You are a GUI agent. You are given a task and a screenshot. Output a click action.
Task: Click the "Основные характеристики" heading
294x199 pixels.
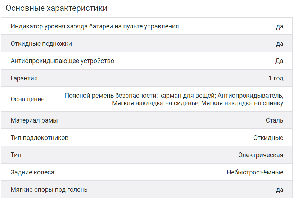click(x=56, y=8)
